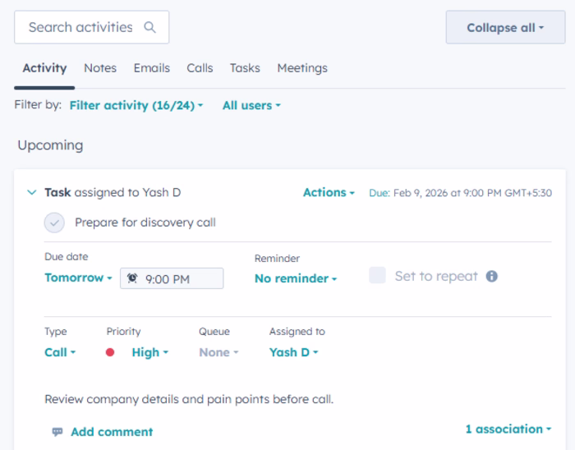Click the info icon beside Set to repeat
This screenshot has width=575, height=450.
point(492,276)
